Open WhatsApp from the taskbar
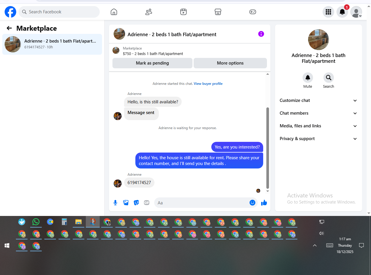The image size is (371, 275). 36,222
